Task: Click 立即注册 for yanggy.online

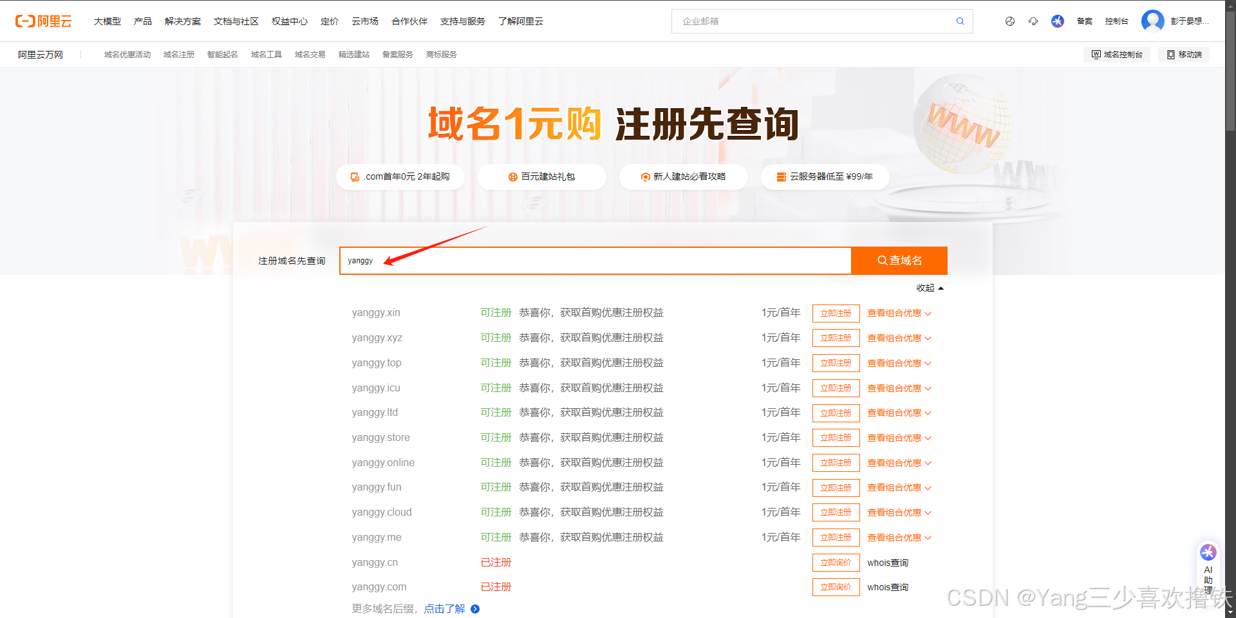Action: pos(836,463)
